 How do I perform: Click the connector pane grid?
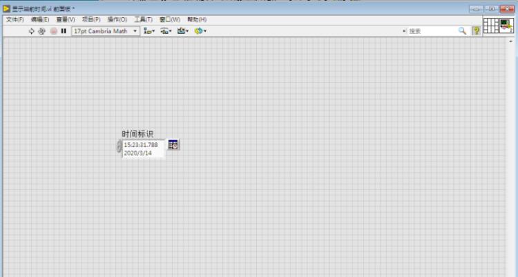click(x=491, y=26)
